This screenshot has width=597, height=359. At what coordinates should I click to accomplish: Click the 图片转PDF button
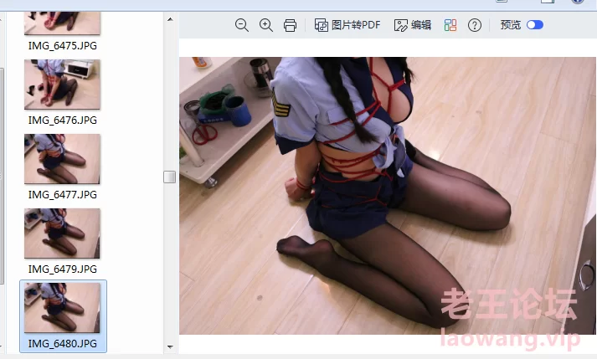pyautogui.click(x=347, y=25)
